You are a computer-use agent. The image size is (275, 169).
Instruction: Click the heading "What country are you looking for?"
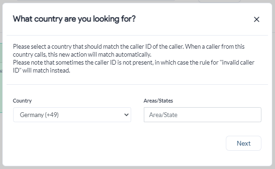click(74, 19)
